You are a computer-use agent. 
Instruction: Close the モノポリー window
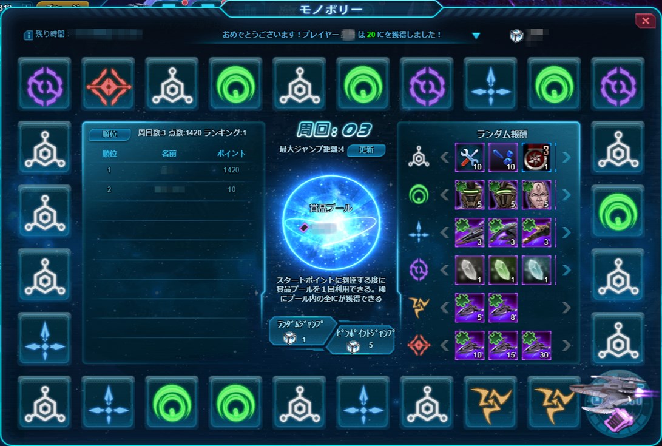[645, 20]
